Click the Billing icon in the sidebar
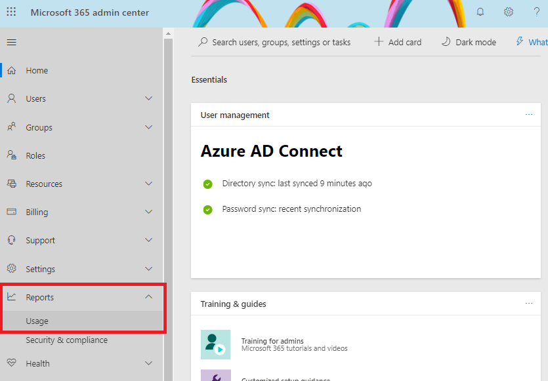The height and width of the screenshot is (381, 548). pyautogui.click(x=13, y=212)
